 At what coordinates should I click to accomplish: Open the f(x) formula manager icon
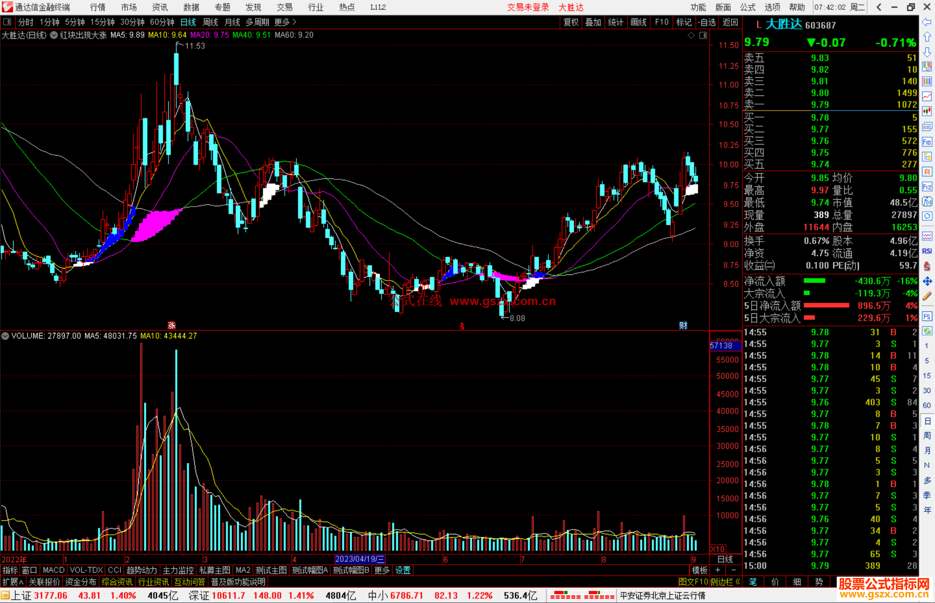pyautogui.click(x=927, y=201)
